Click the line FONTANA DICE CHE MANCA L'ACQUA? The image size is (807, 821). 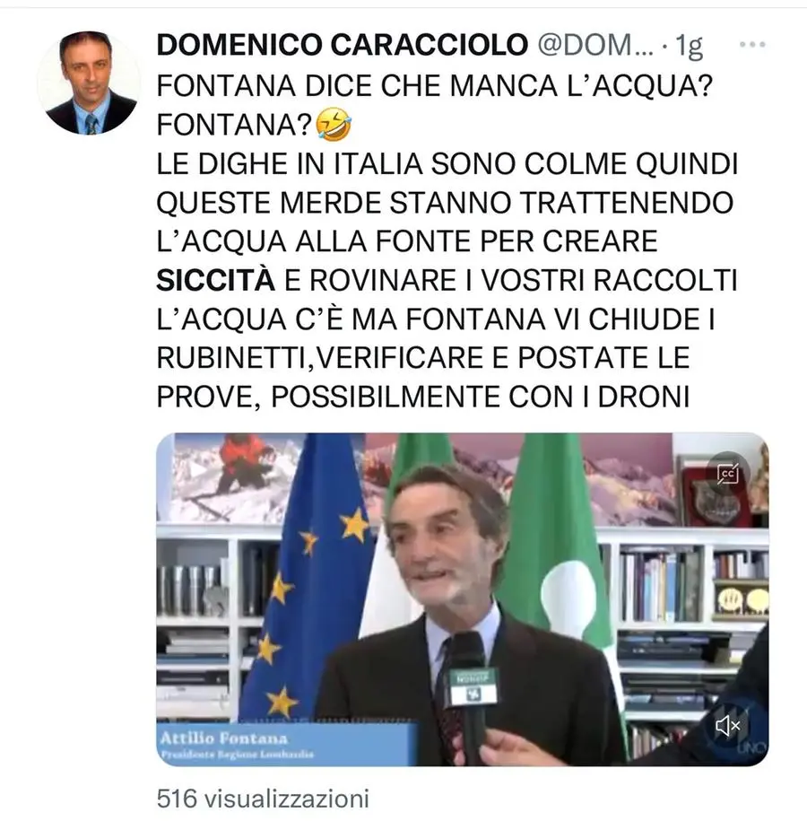[435, 85]
